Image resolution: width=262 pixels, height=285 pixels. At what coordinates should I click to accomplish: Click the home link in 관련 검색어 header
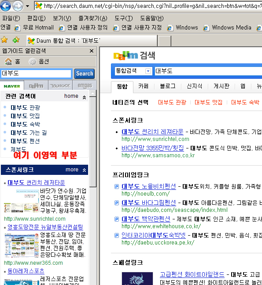71,96
